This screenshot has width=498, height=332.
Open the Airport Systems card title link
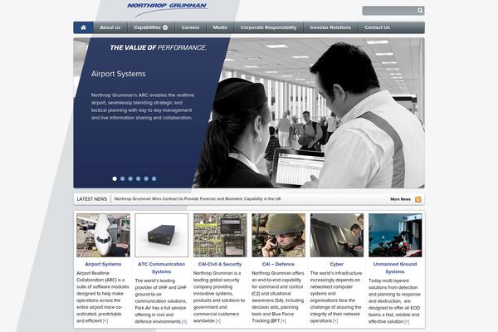[103, 264]
